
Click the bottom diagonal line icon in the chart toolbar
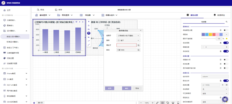pos(89,45)
